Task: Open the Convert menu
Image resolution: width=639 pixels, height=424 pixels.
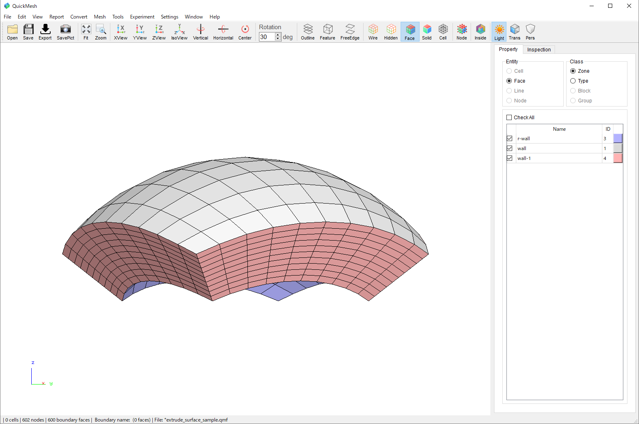Action: tap(79, 17)
